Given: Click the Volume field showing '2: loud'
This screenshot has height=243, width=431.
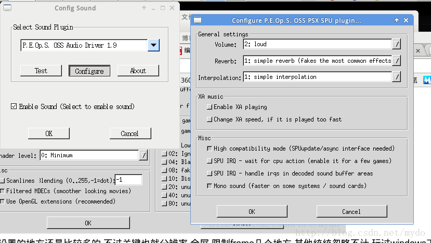Looking at the screenshot, I should tap(318, 44).
